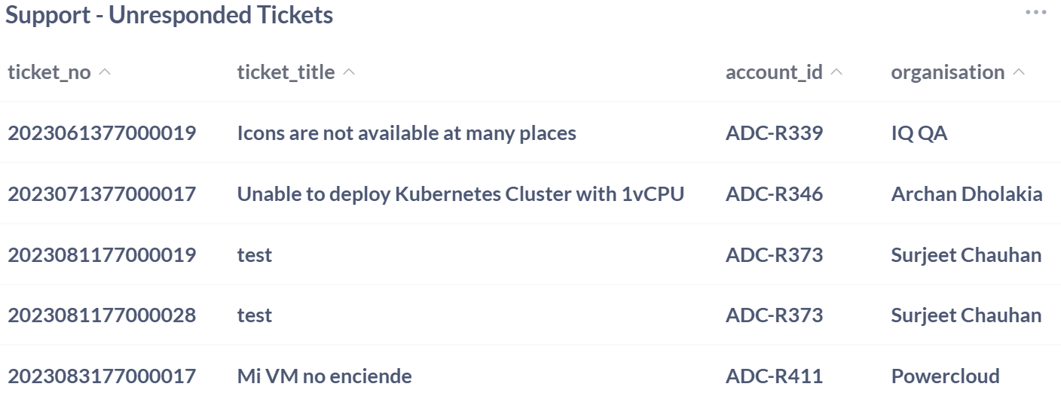Select ticket number 2023061377000019
Screen dimensions: 1061x405
coord(102,133)
